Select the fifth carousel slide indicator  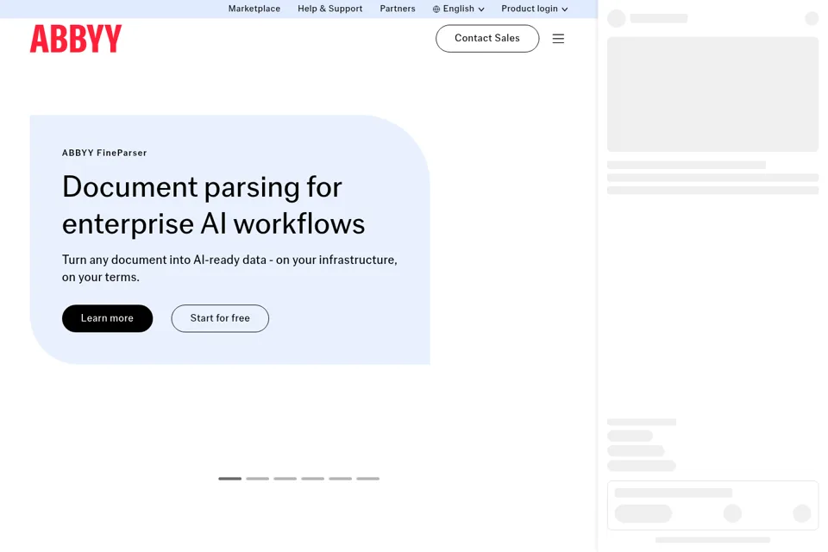pos(340,479)
